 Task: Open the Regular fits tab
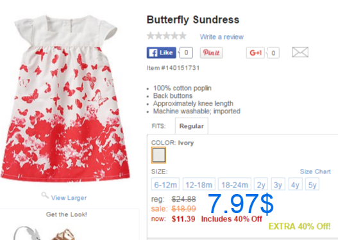(x=192, y=126)
